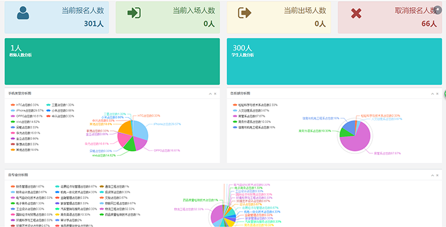This screenshot has width=446, height=227.
Task: Collapse the department analysis panel chevron
Action: [432, 93]
